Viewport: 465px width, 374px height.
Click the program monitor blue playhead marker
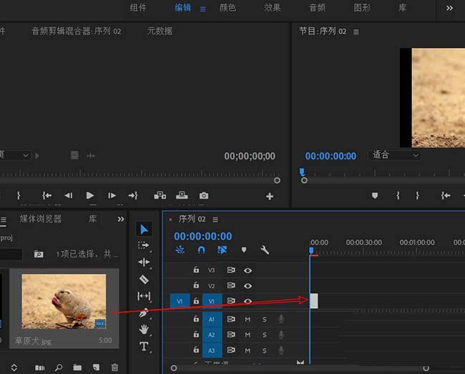[x=302, y=172]
